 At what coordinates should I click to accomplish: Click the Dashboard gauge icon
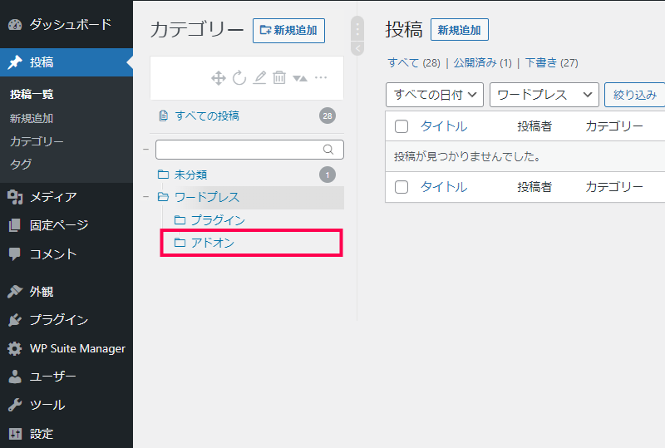pos(15,25)
